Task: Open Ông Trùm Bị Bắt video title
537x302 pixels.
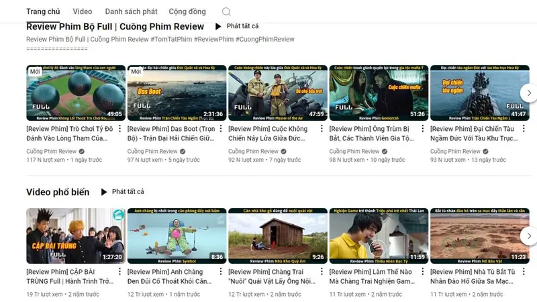Action: pyautogui.click(x=372, y=134)
